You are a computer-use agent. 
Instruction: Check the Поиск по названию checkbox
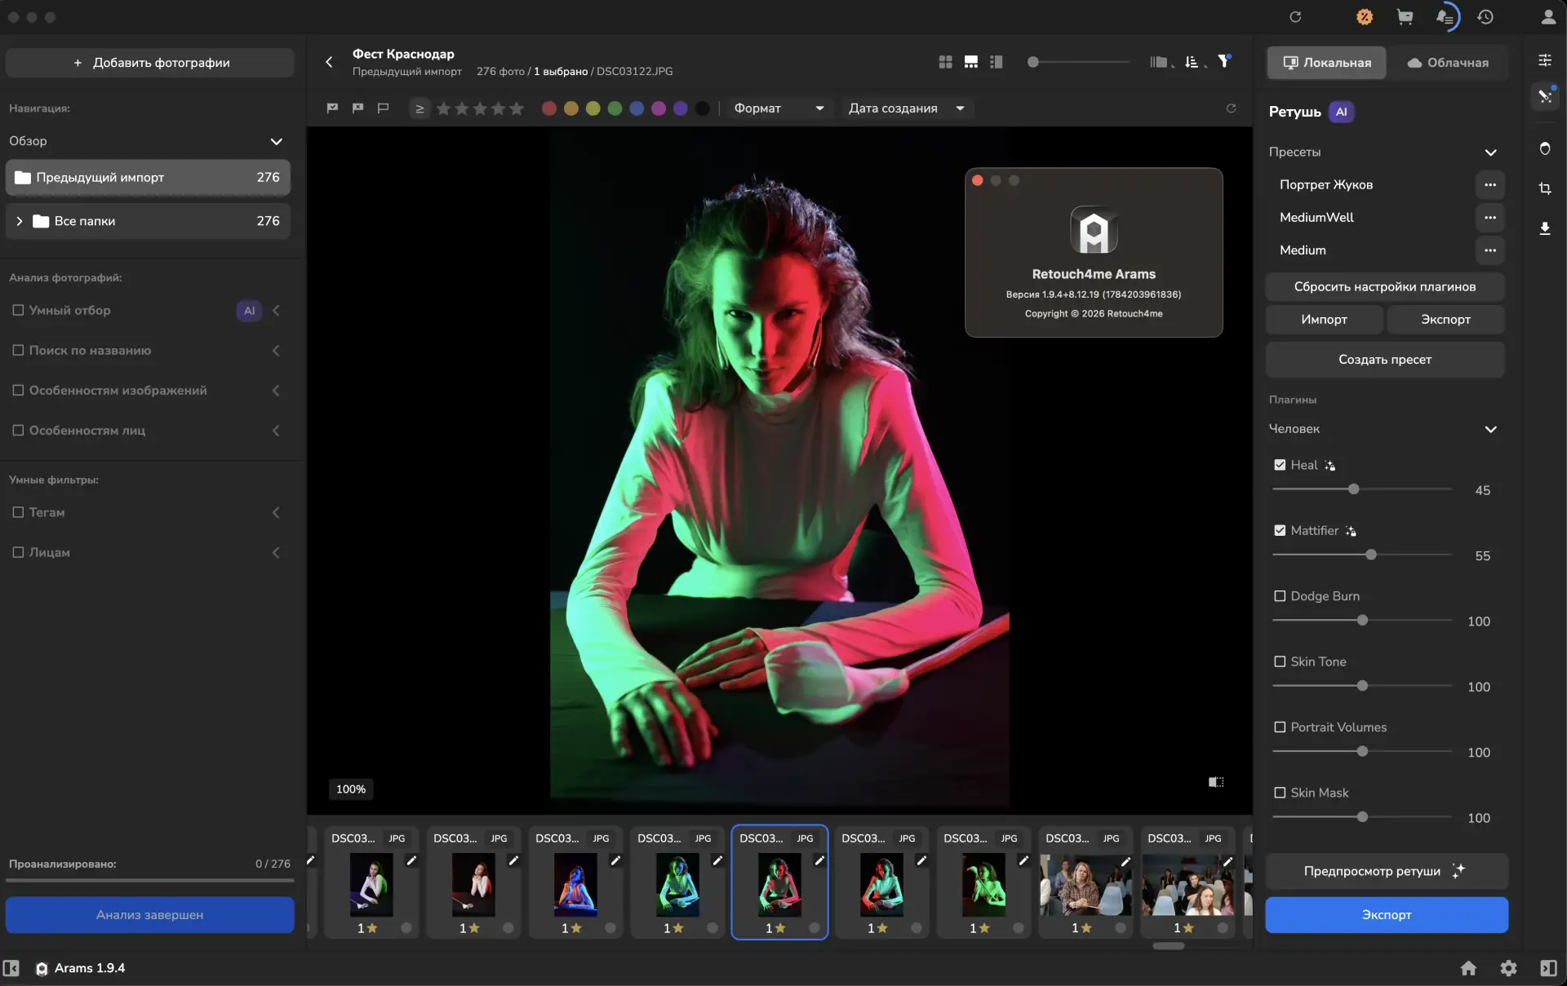click(18, 350)
